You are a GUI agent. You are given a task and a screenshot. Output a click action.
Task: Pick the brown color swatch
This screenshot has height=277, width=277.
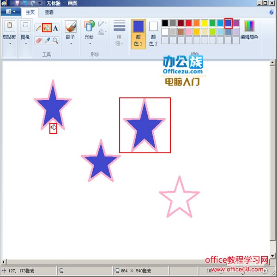click(x=181, y=32)
